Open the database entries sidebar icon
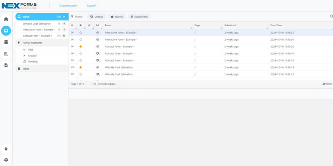Viewport: 333px width, 166px height. [x=6, y=42]
